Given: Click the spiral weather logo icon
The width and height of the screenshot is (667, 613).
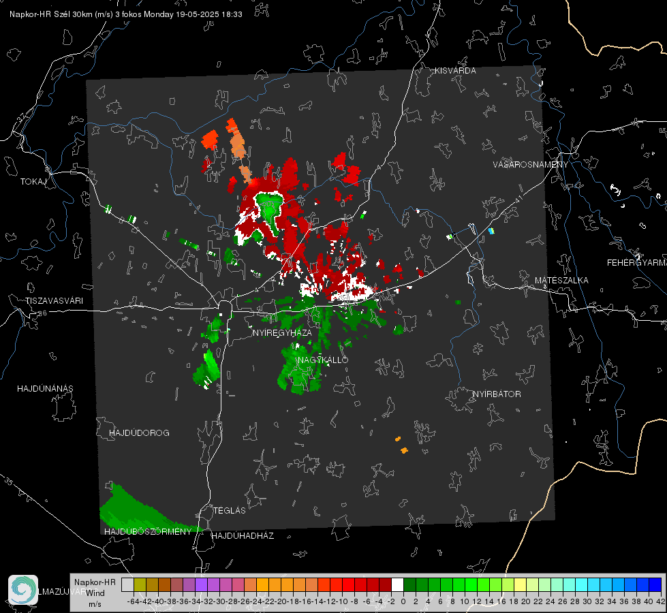Looking at the screenshot, I should [23, 590].
